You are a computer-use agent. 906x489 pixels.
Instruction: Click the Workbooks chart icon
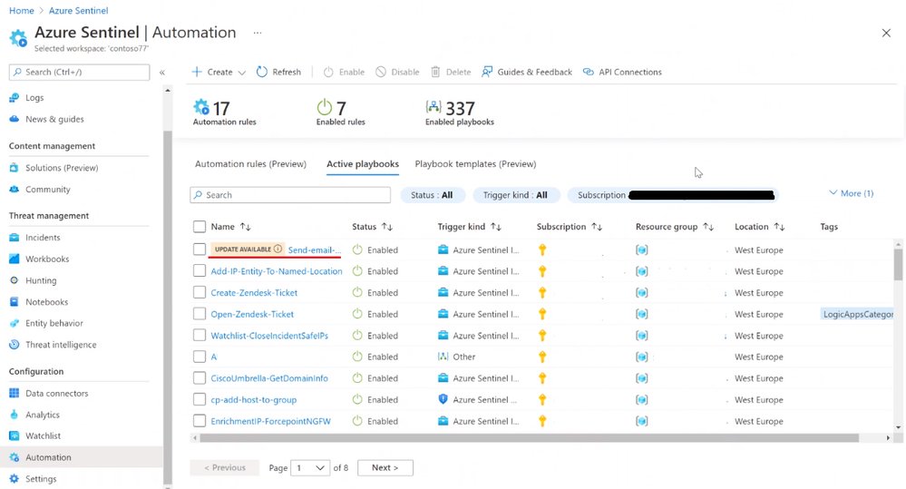coord(14,259)
